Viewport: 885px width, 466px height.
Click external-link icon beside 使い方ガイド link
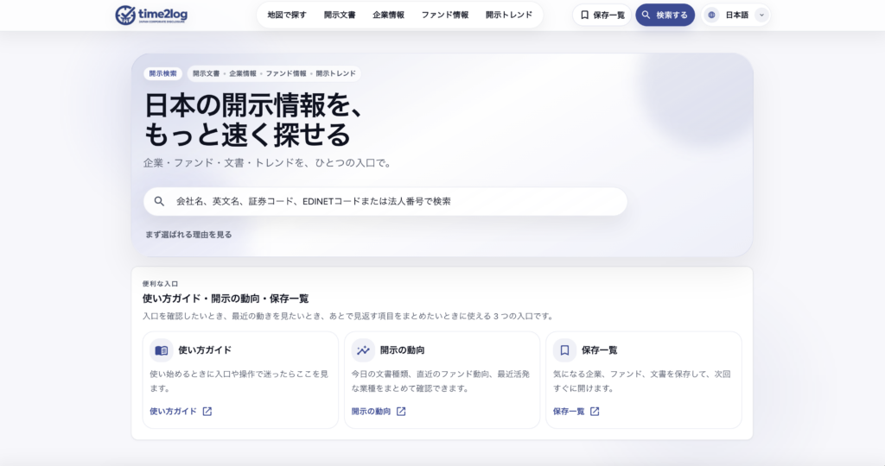[207, 412]
